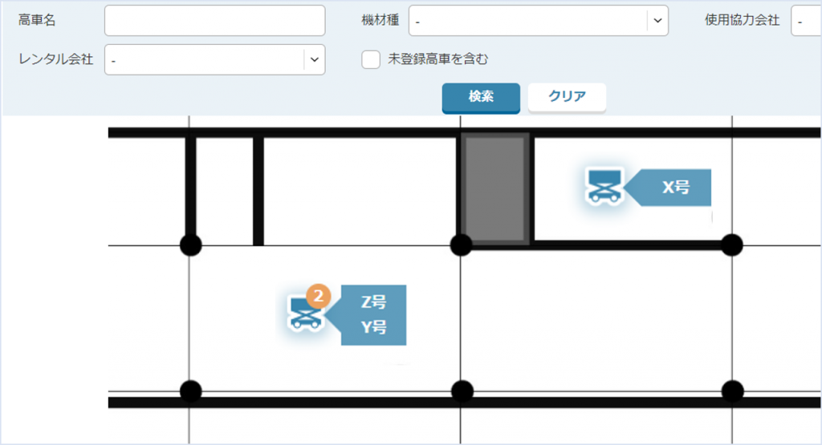Enable the 未登録高車を含む checkbox

point(370,59)
